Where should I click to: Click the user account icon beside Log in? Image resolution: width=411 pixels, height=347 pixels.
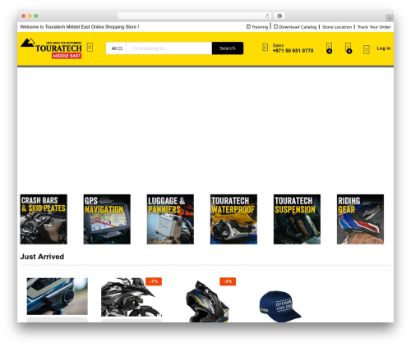(x=367, y=49)
